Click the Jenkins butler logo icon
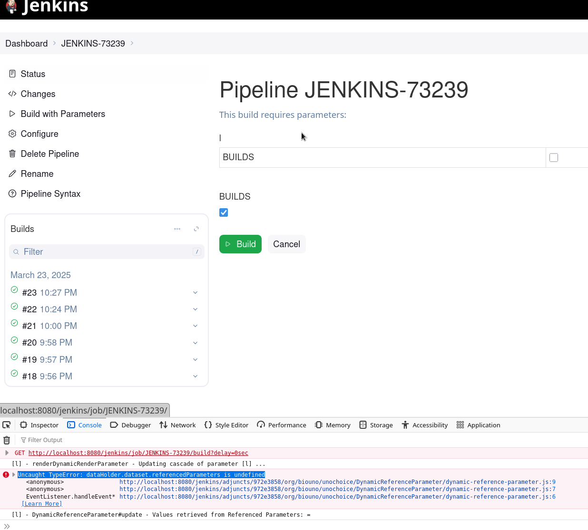588x530 pixels. [x=11, y=7]
